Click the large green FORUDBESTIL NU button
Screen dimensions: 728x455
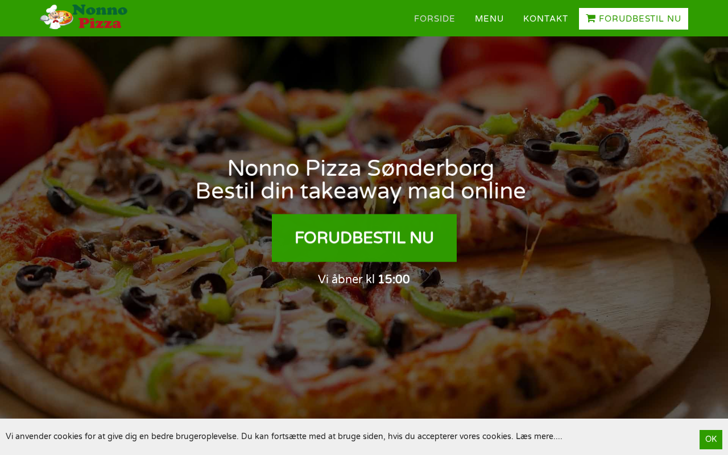364,238
